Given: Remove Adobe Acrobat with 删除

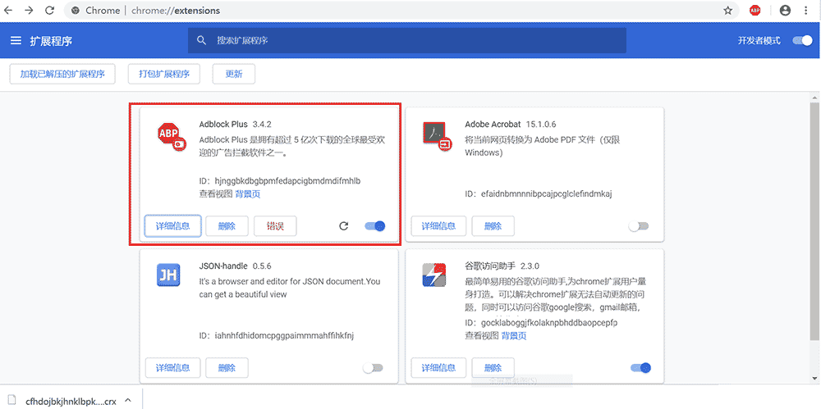Looking at the screenshot, I should [x=493, y=226].
